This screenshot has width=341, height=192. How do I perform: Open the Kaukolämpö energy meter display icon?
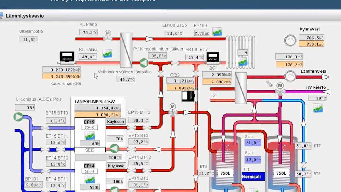67,56
